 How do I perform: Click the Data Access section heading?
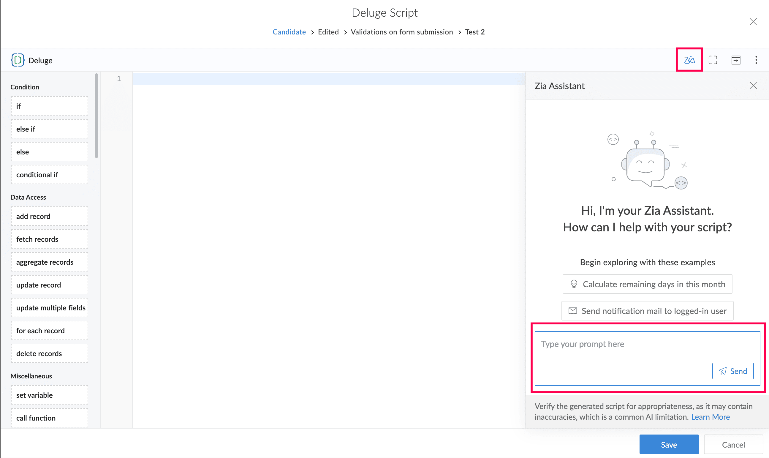pyautogui.click(x=28, y=197)
